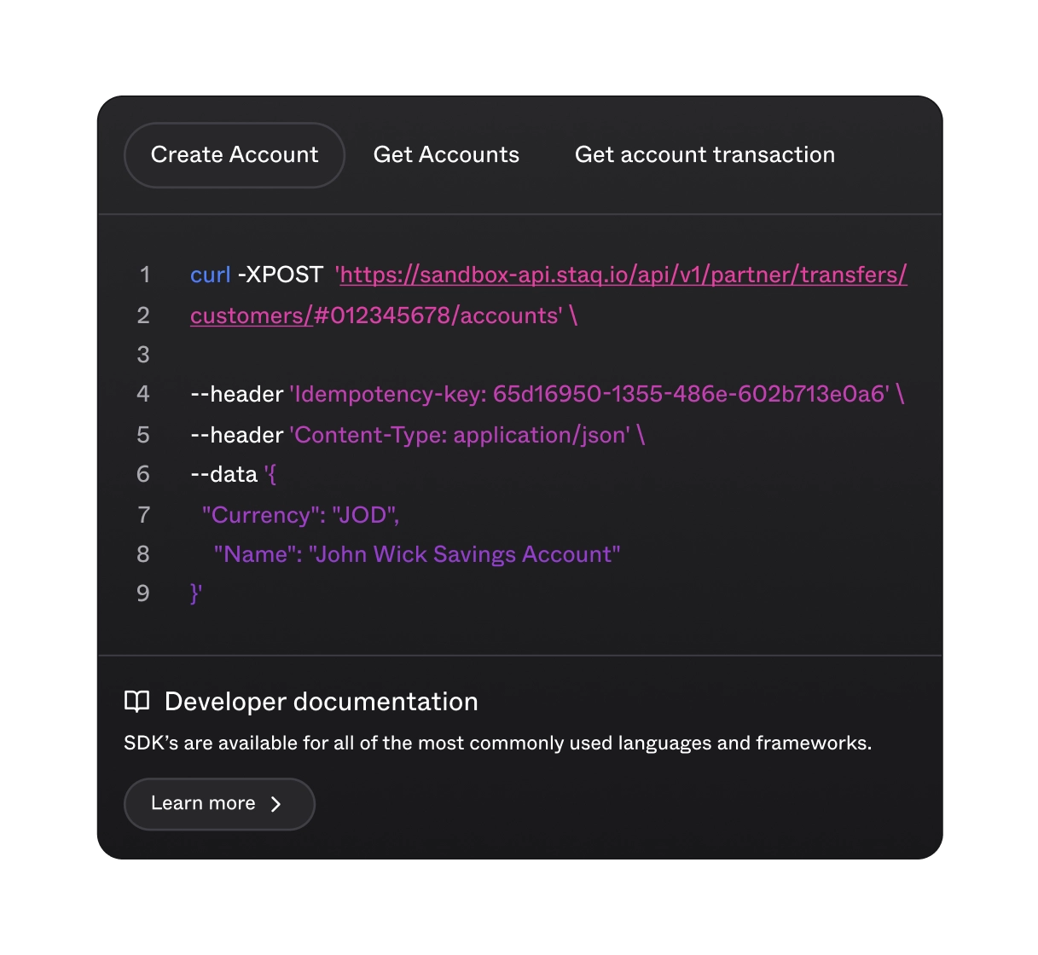Open the sandbox-api.staq.io transfers URL link
This screenshot has width=1038, height=955.
point(620,275)
